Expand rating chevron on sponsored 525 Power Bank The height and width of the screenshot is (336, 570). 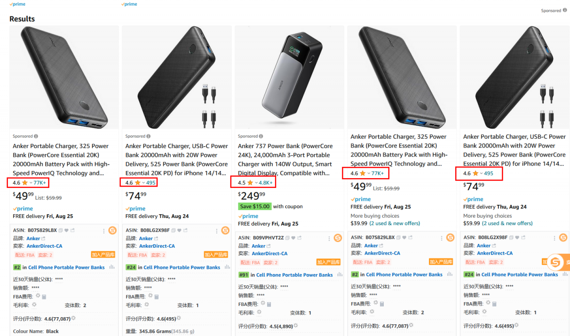point(143,183)
